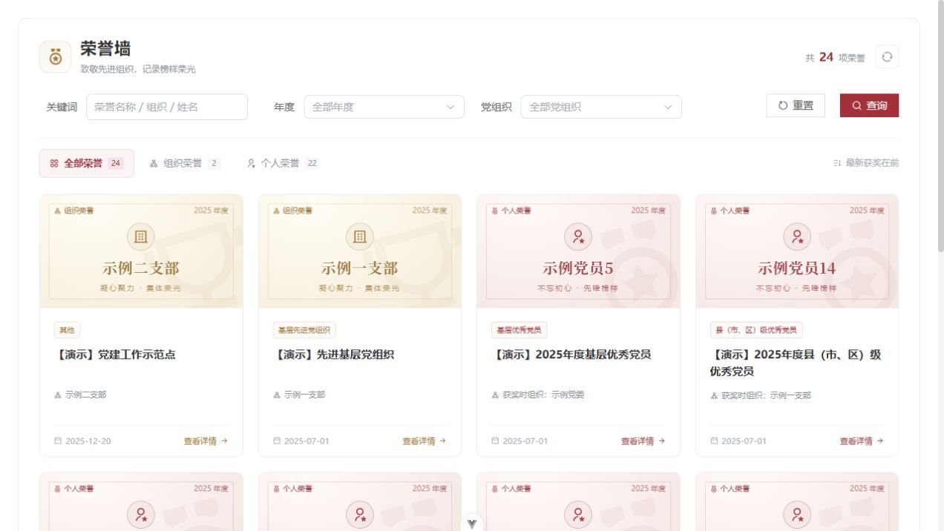Image resolution: width=944 pixels, height=531 pixels.
Task: Click the date text 2025-12-20
Action: coord(88,441)
